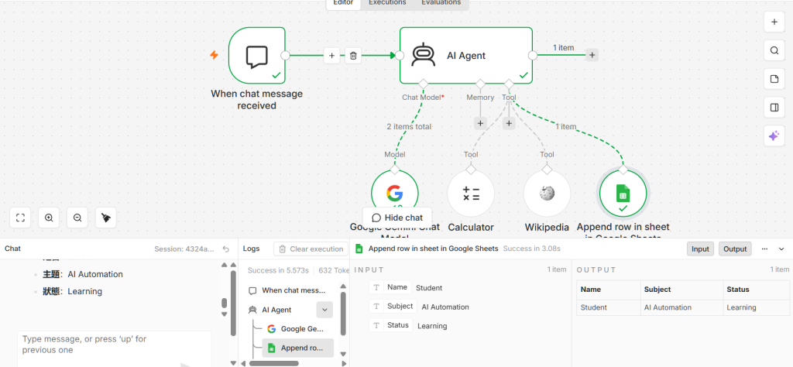Collapse the AI Agent log entry

tap(324, 310)
